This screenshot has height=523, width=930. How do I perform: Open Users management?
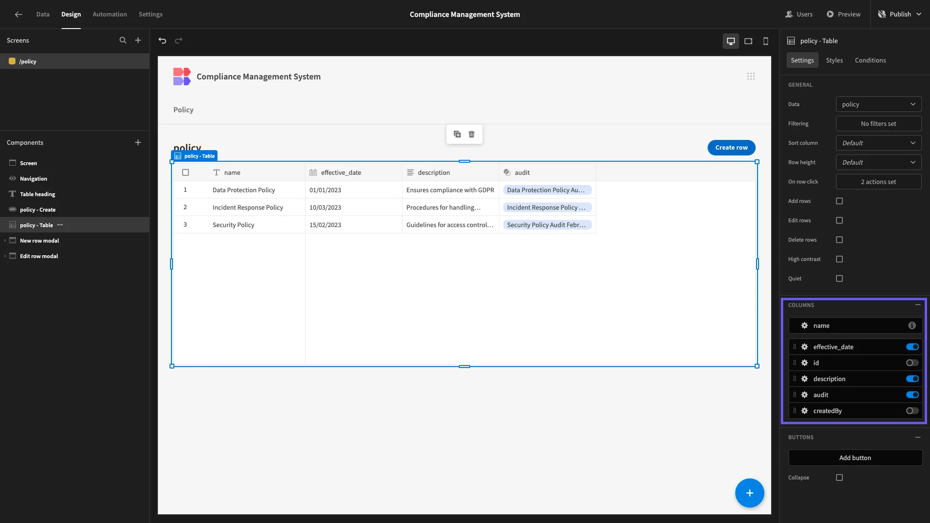coord(799,14)
